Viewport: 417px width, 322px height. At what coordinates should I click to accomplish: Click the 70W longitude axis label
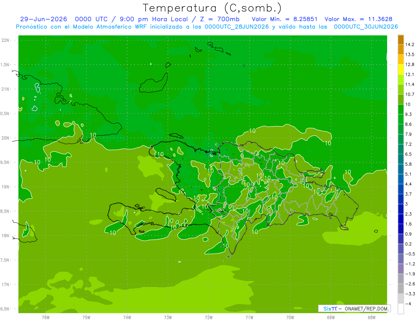pyautogui.click(x=290, y=317)
